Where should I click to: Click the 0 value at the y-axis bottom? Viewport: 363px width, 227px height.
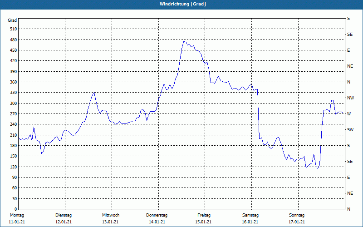[16, 209]
